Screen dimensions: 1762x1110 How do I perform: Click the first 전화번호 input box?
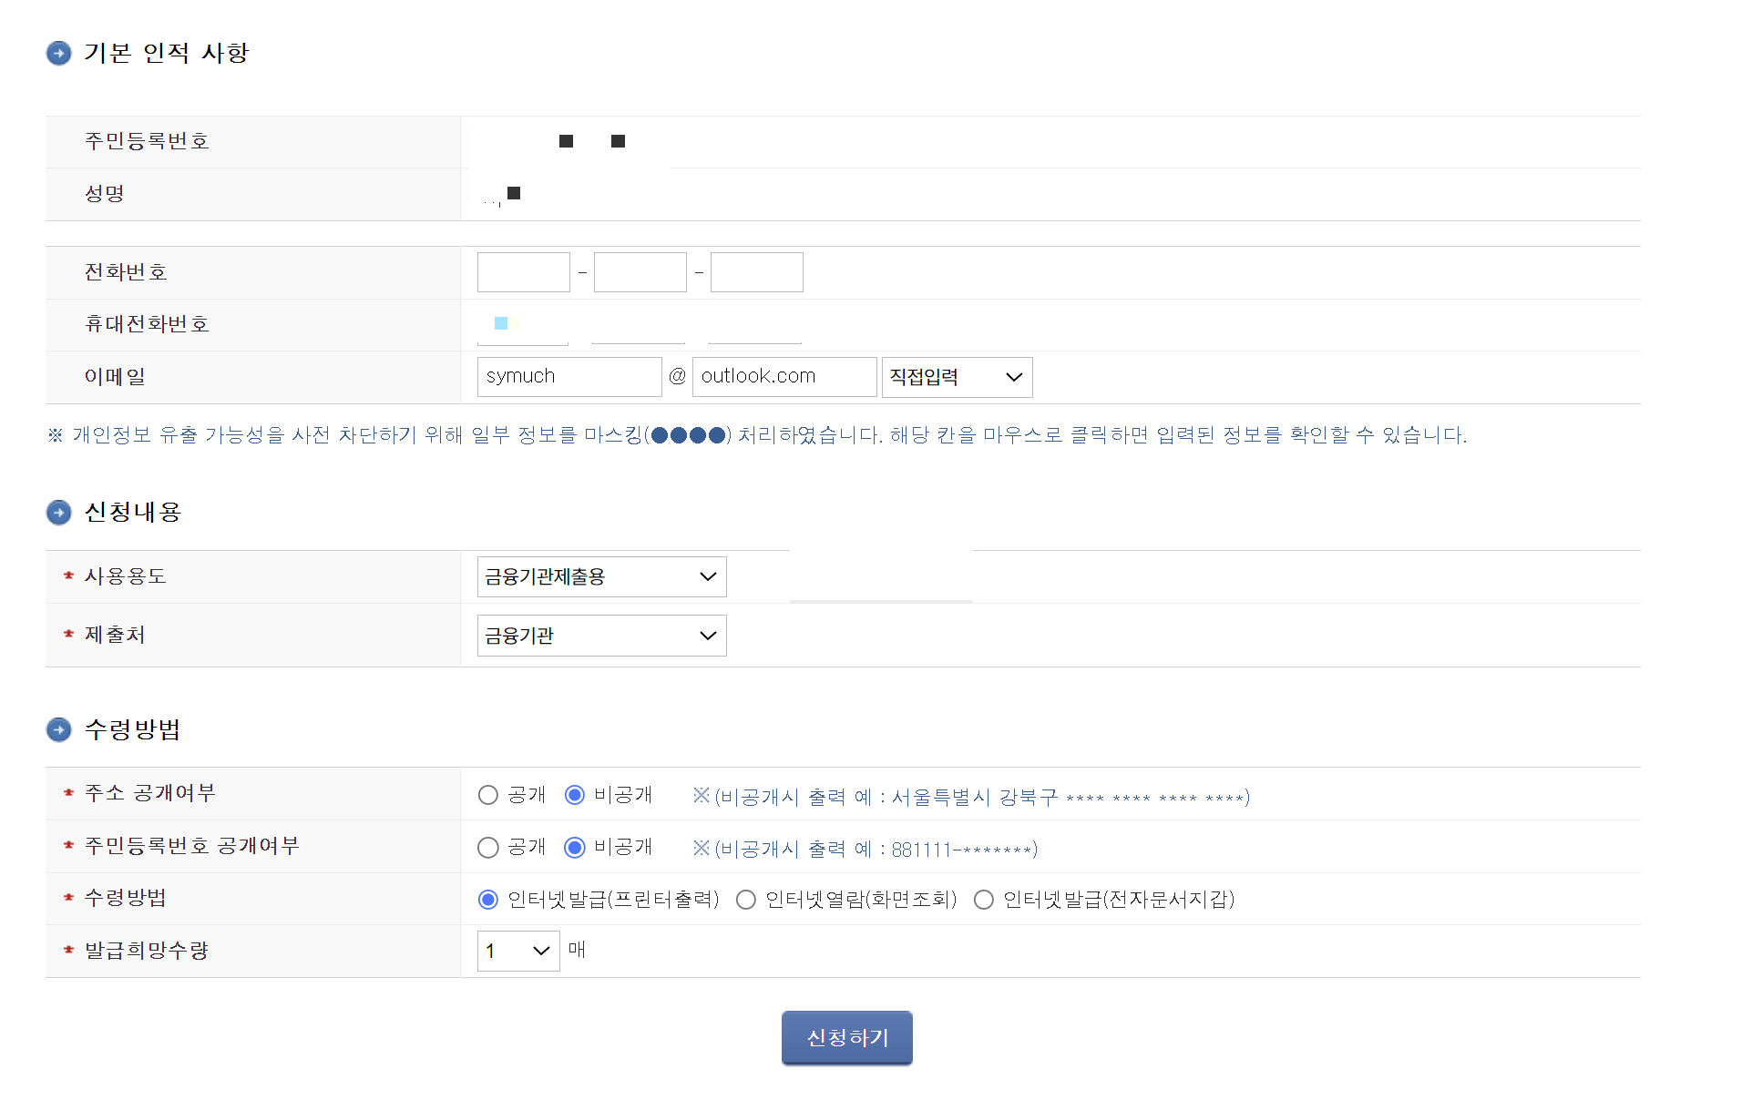[523, 272]
